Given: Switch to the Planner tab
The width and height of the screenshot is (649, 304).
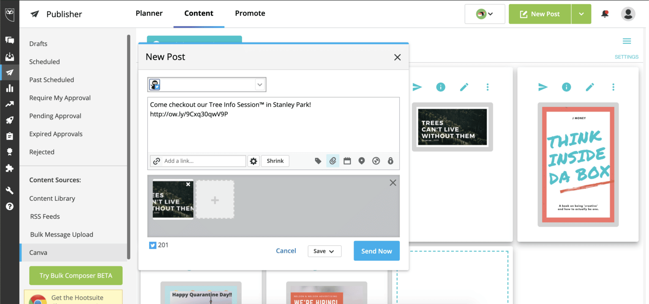Looking at the screenshot, I should click(149, 13).
